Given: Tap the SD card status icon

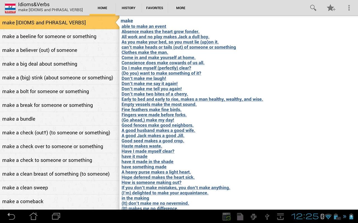Looking at the screenshot, I should click(240, 217).
